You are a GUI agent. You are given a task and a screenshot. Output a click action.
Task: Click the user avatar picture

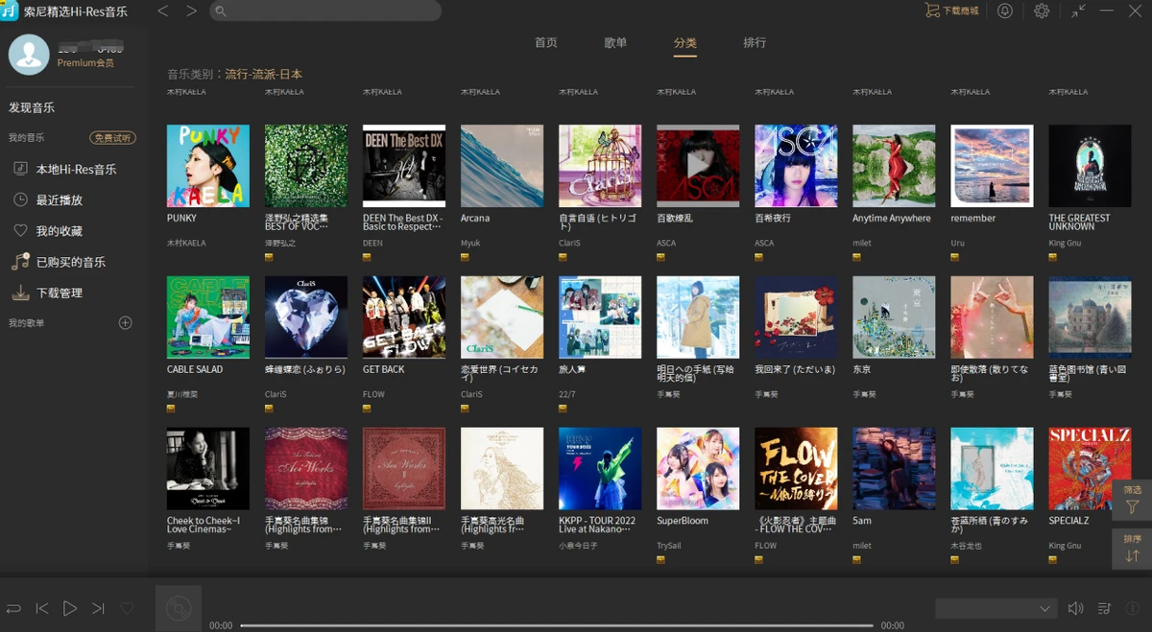[x=29, y=55]
